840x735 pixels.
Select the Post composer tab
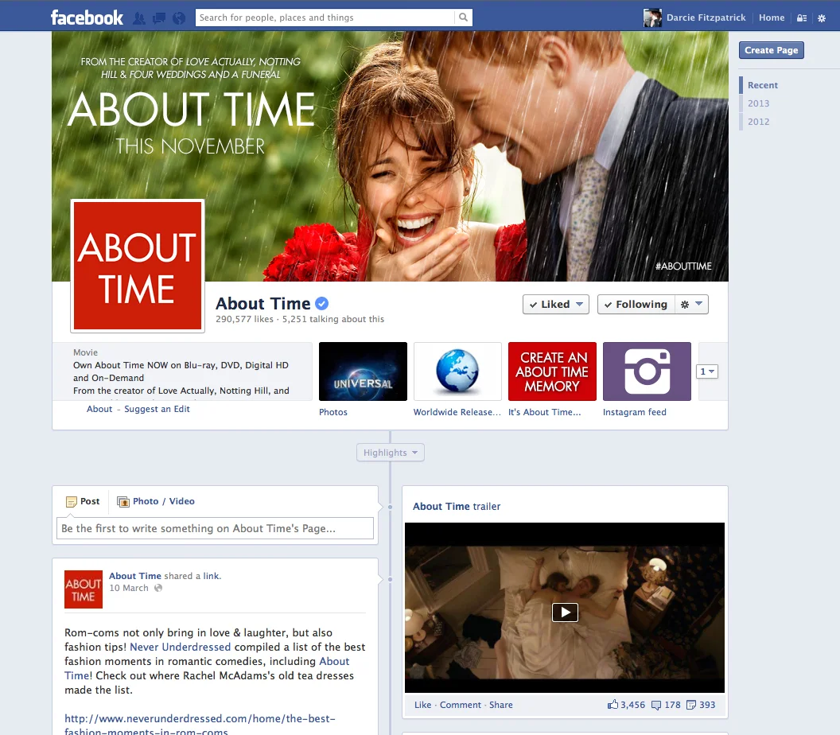pyautogui.click(x=83, y=501)
